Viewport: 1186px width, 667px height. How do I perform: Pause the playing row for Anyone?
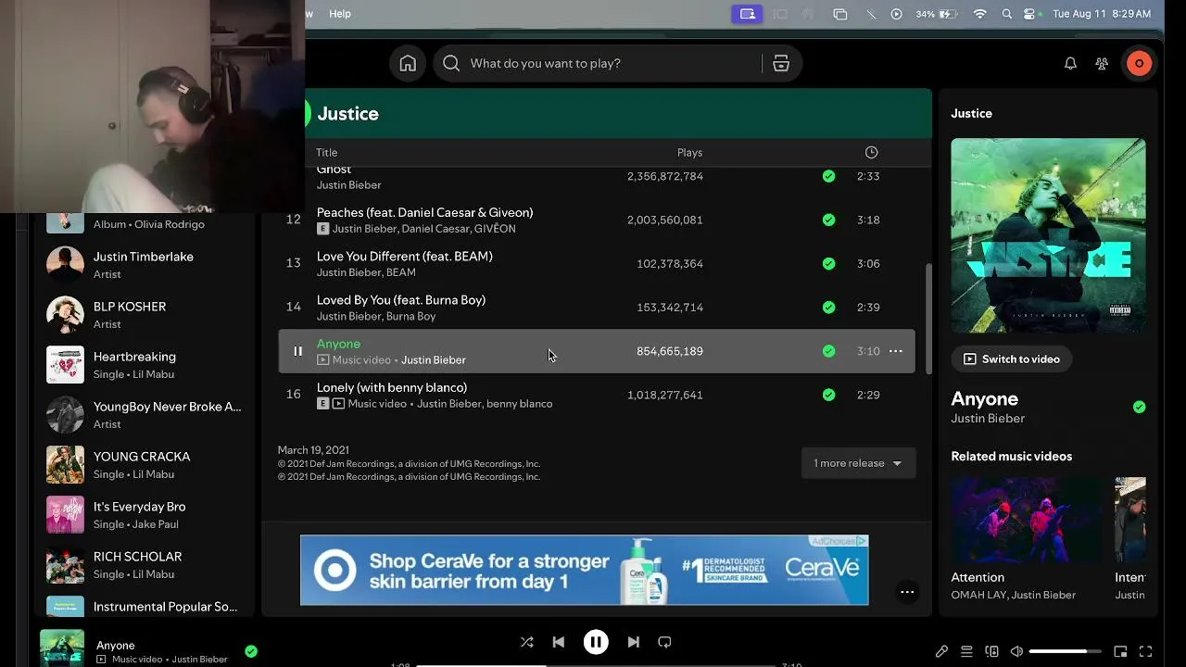[297, 351]
